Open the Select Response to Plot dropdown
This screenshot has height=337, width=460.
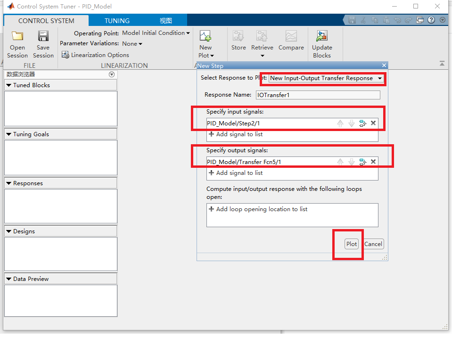[x=326, y=78]
